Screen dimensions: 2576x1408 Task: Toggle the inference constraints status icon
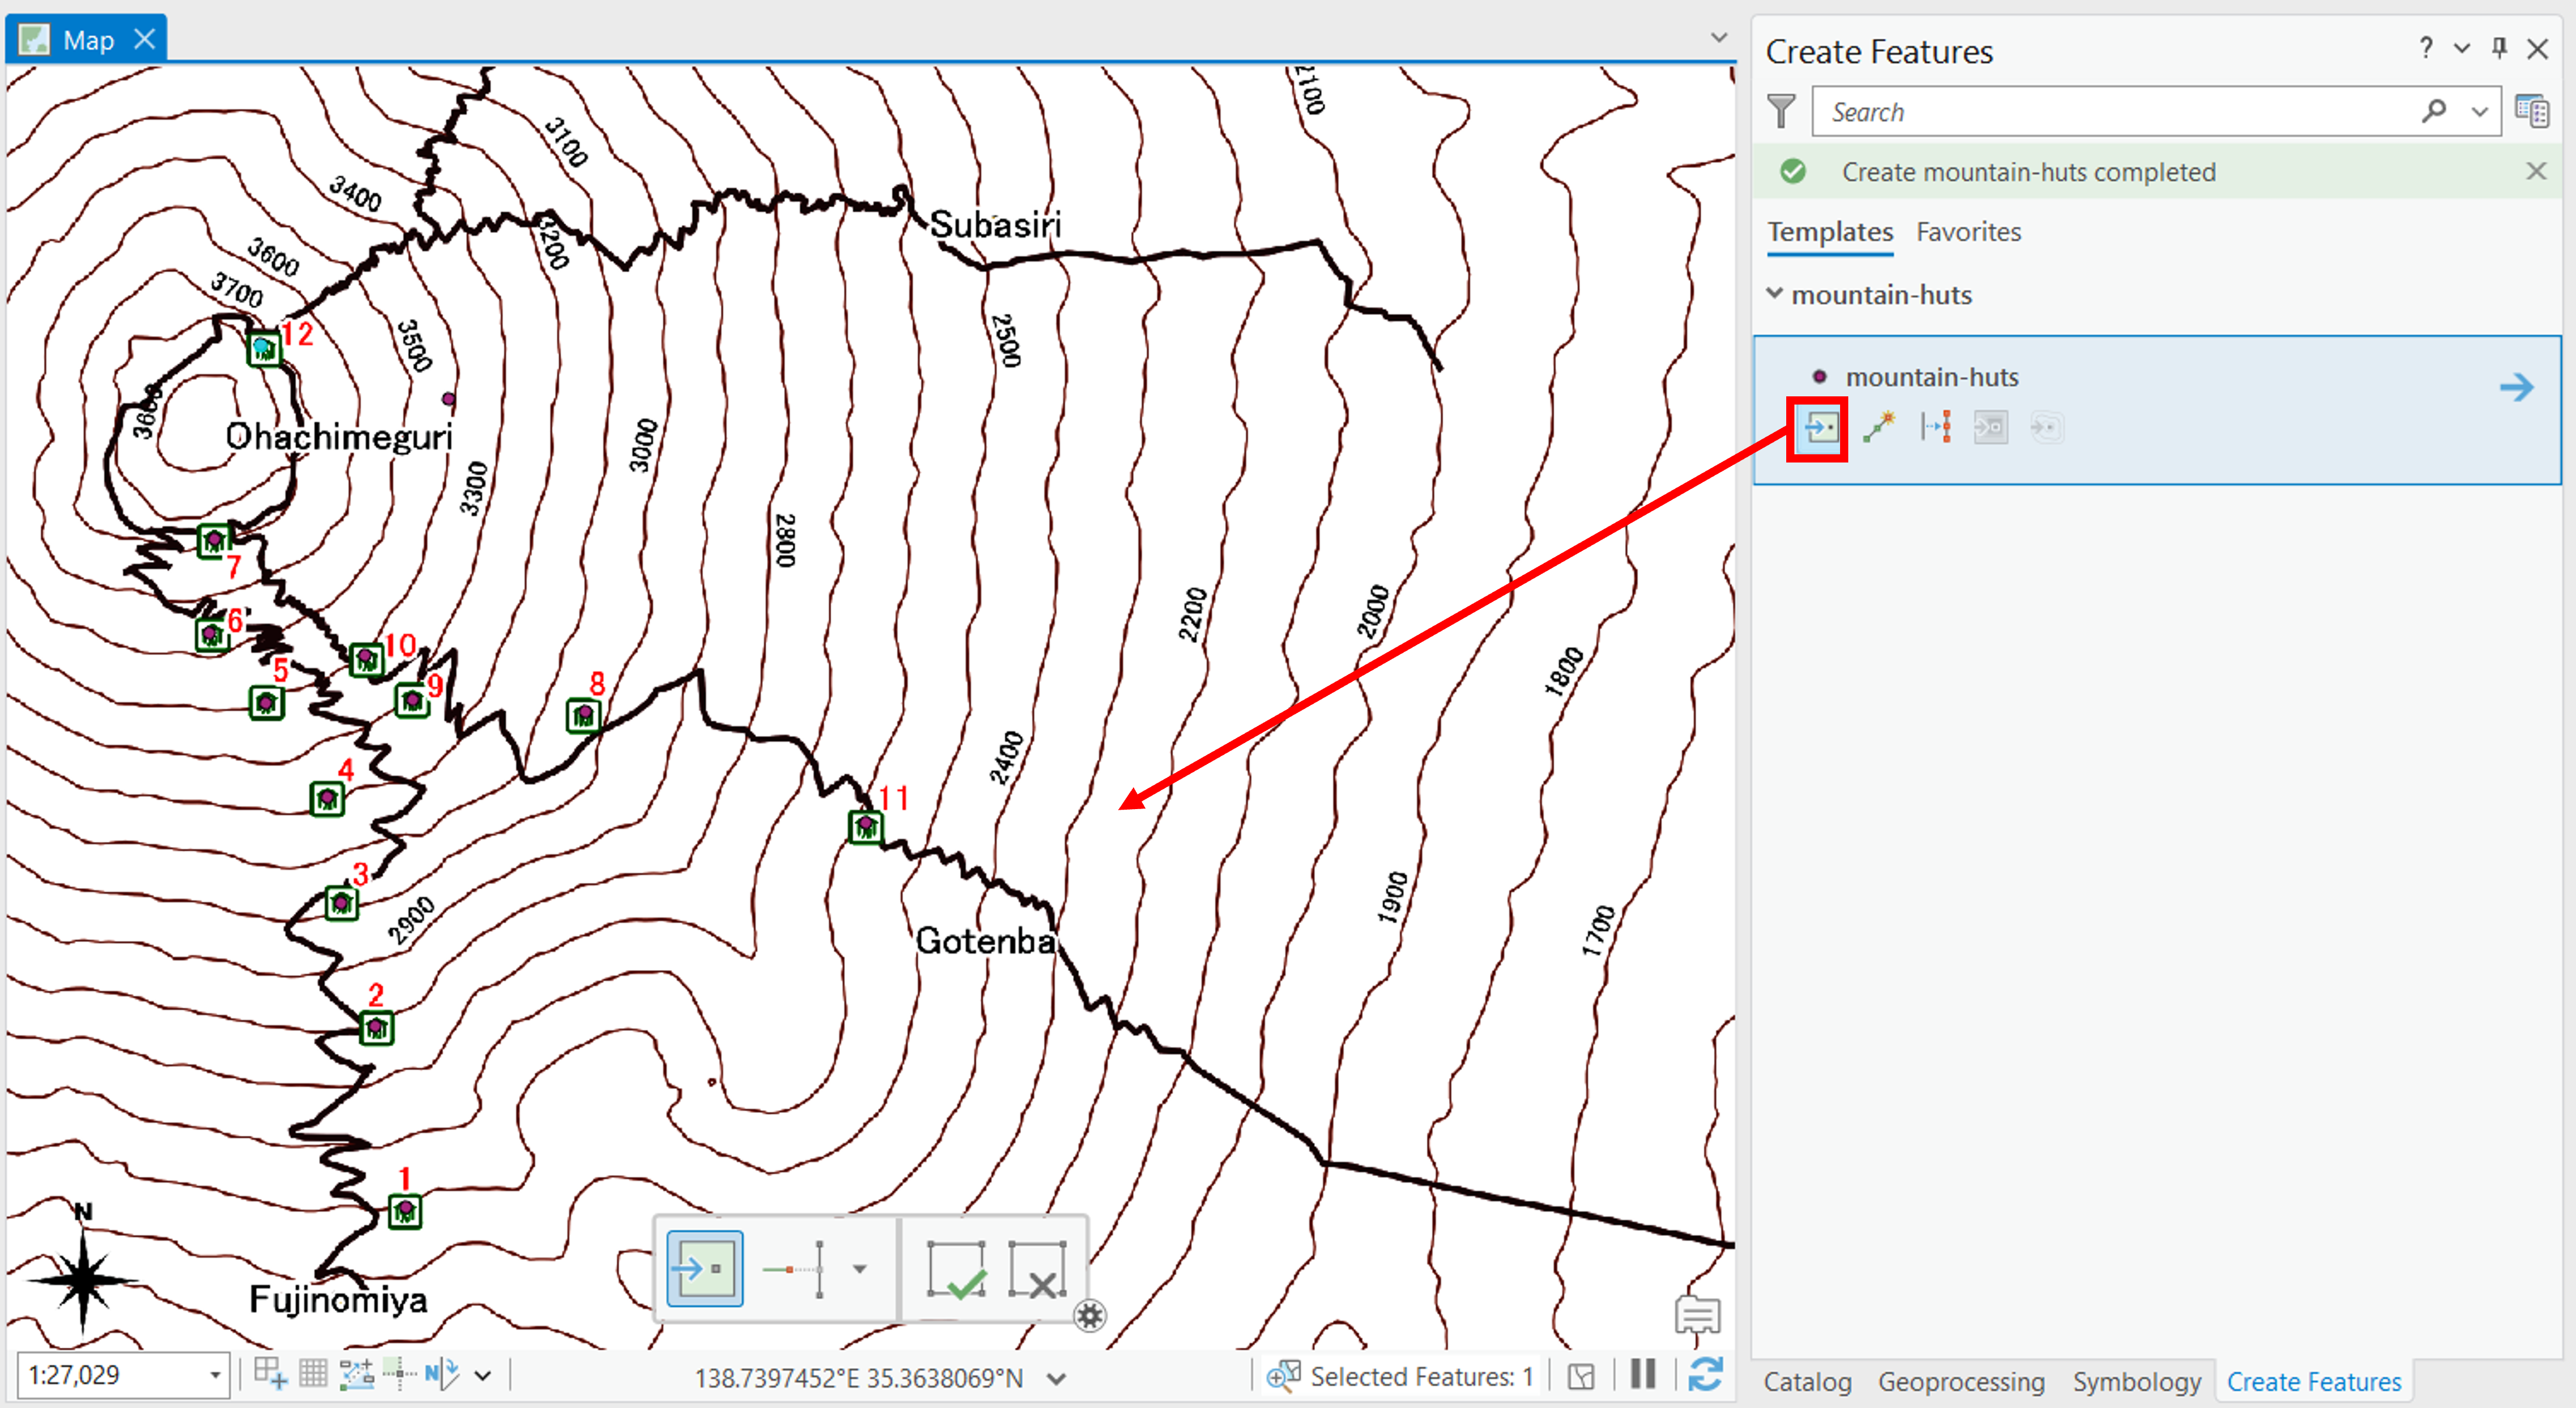click(399, 1374)
